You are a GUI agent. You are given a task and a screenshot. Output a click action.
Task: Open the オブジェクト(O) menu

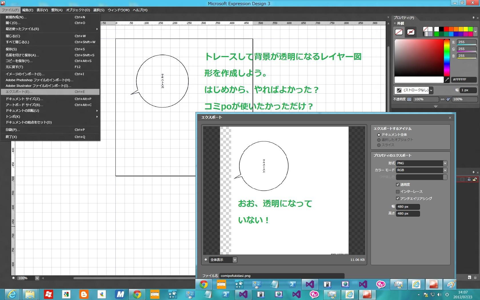(78, 10)
